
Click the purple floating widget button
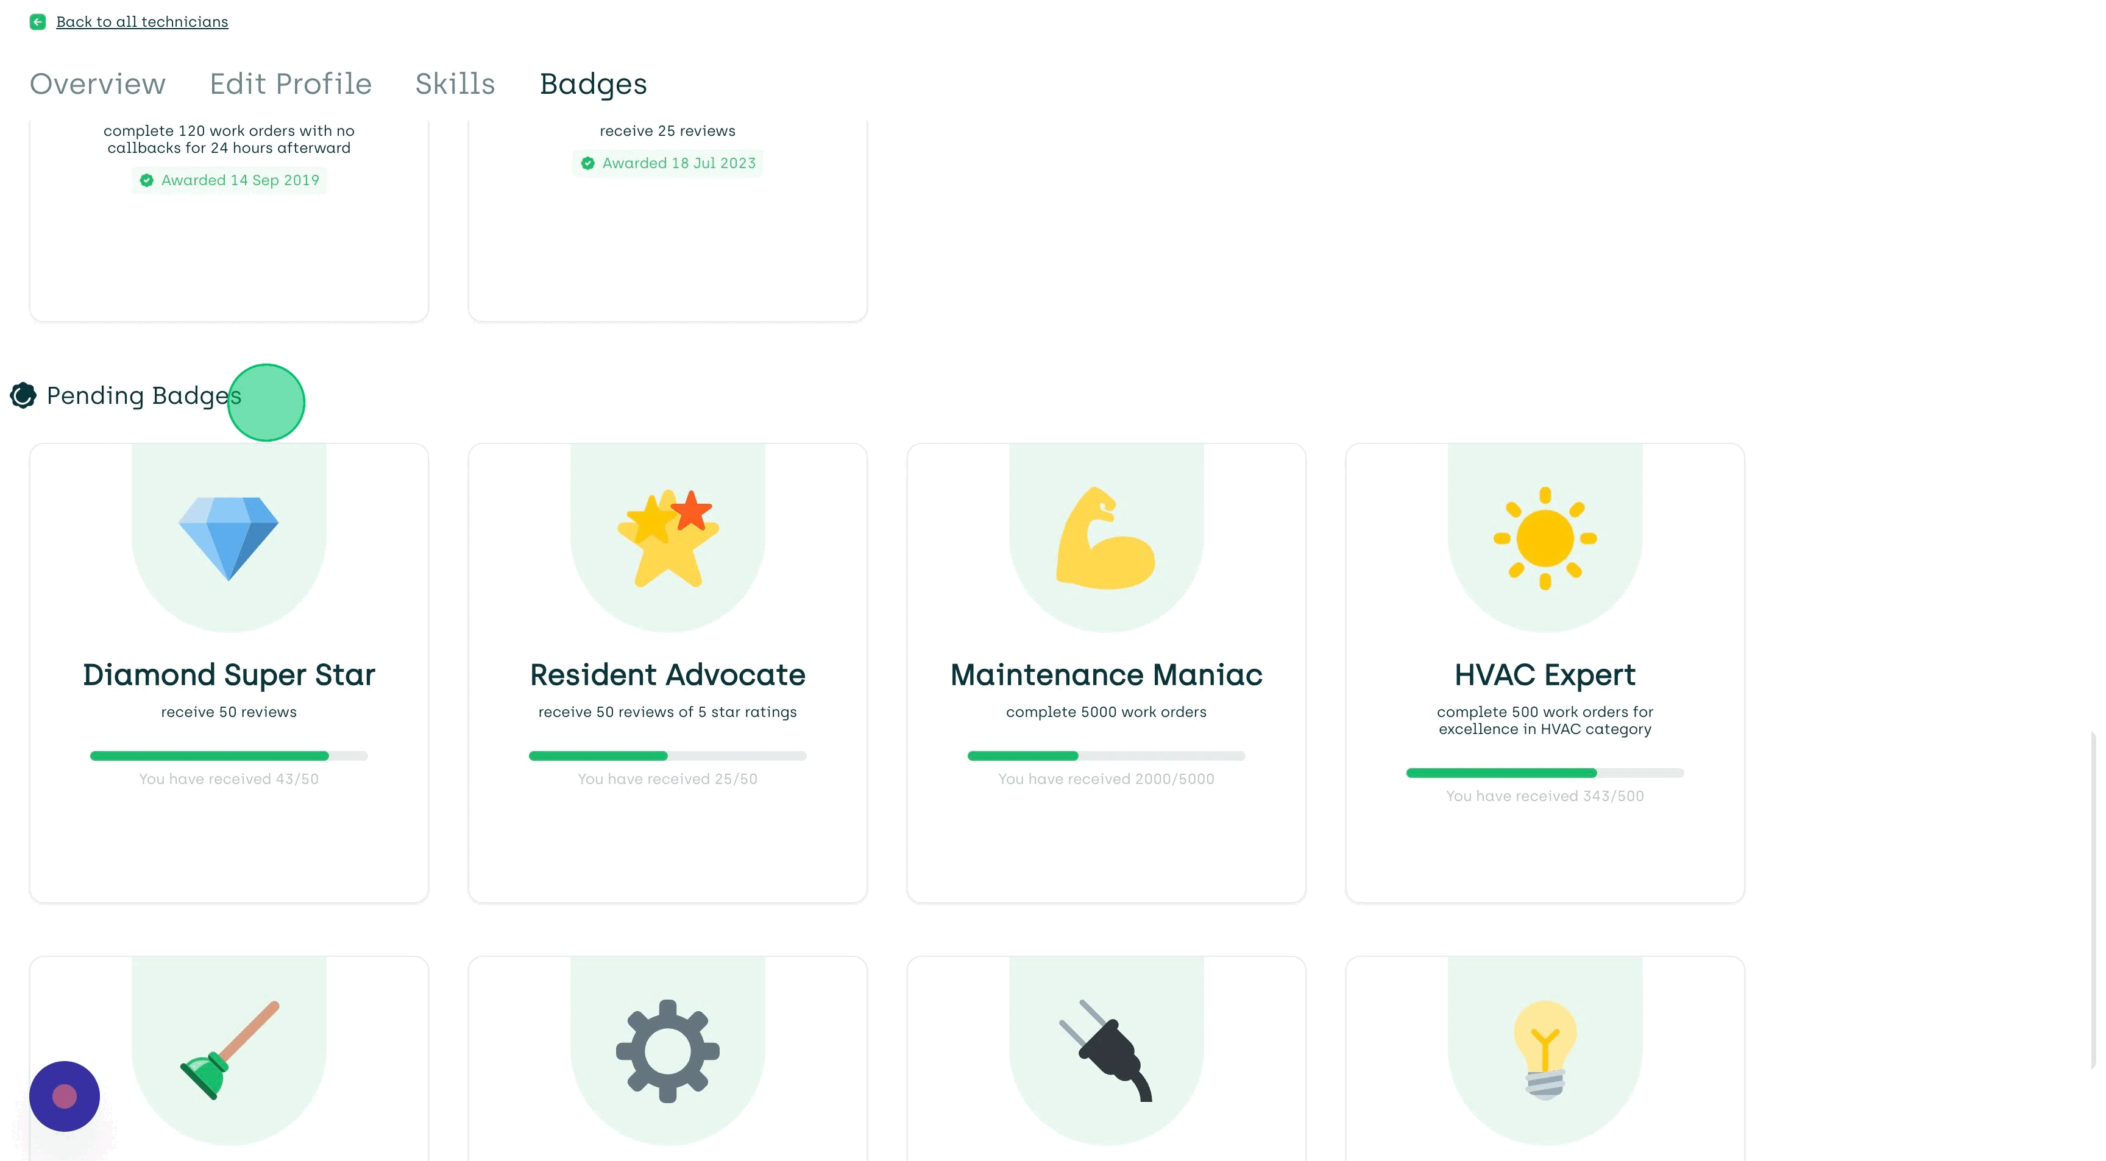(64, 1096)
